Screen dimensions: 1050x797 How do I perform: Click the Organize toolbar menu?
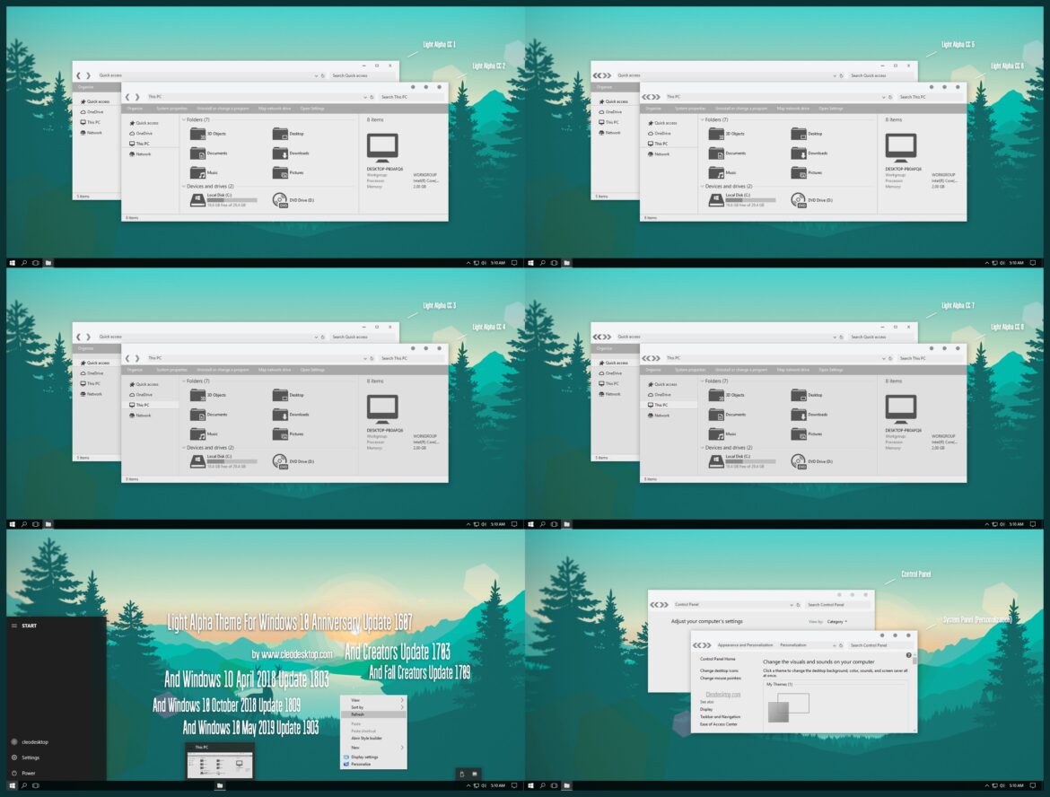click(136, 109)
